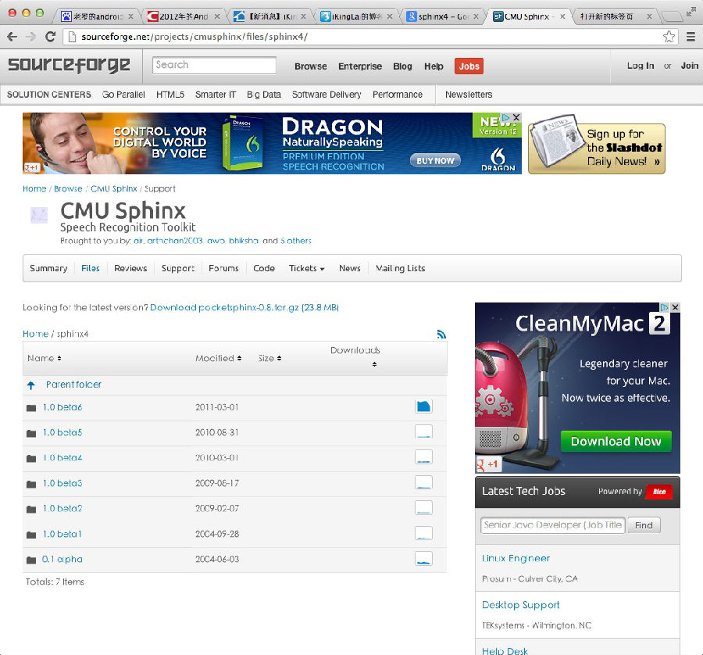This screenshot has height=655, width=703.
Task: Sort files by the Size column
Action: tap(267, 358)
